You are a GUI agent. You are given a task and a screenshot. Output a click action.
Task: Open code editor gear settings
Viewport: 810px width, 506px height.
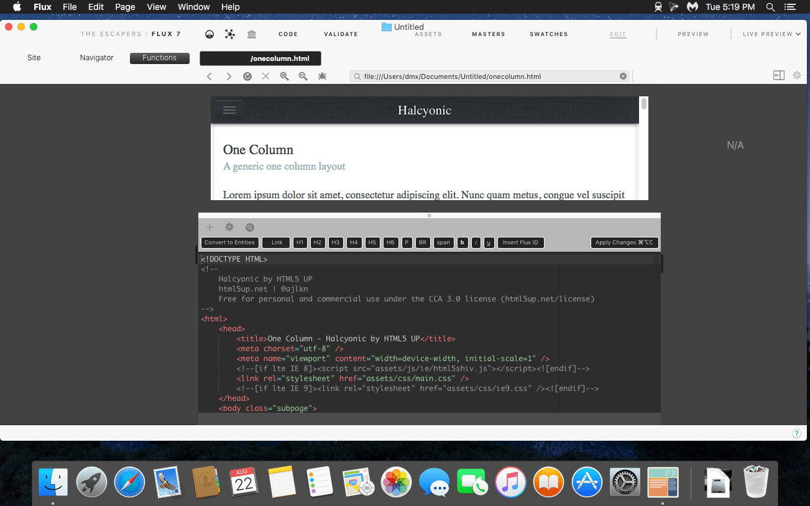[229, 228]
